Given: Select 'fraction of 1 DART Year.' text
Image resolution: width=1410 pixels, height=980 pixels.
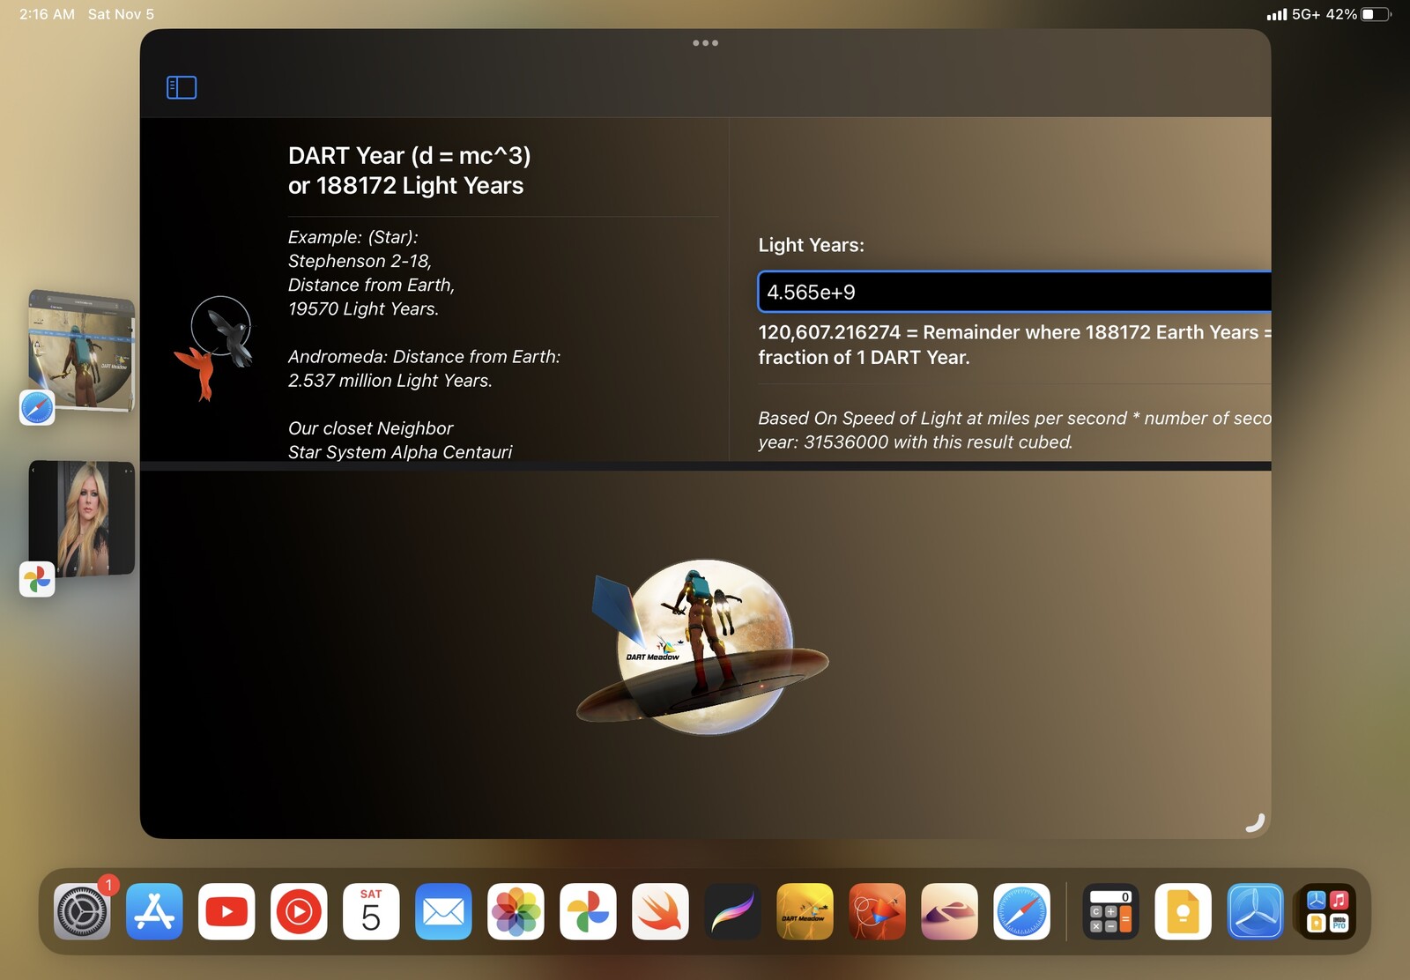Looking at the screenshot, I should pos(864,357).
